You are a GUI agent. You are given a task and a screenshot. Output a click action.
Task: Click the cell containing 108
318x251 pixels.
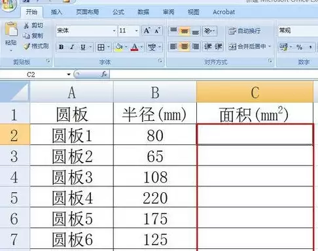(x=155, y=176)
